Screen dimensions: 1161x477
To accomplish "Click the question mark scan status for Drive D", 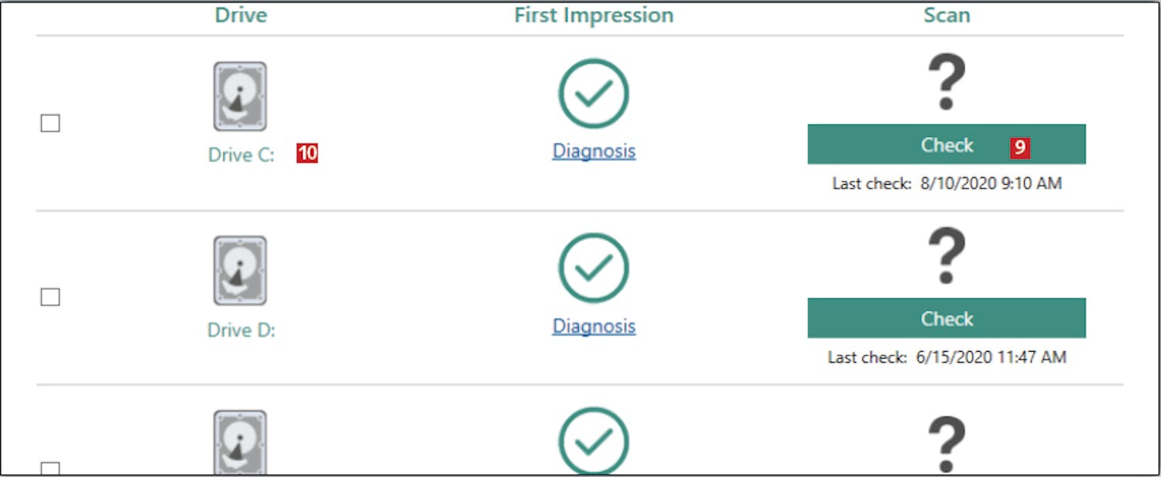I will click(947, 256).
